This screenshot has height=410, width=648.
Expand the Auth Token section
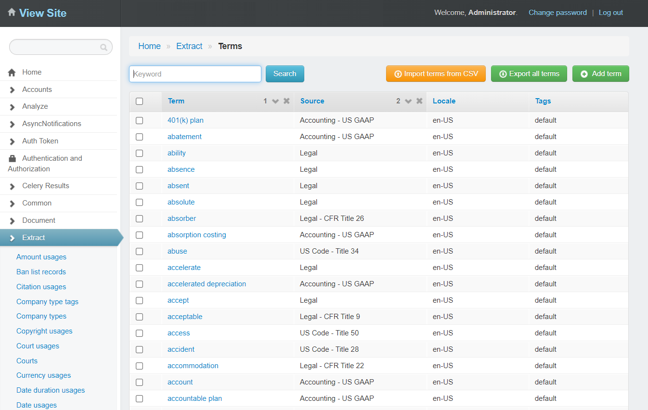point(58,141)
